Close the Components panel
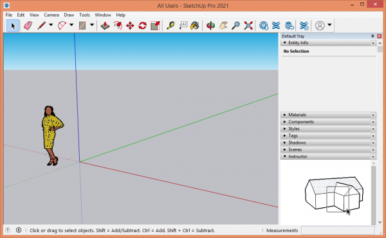This screenshot has height=238, width=386. click(373, 122)
